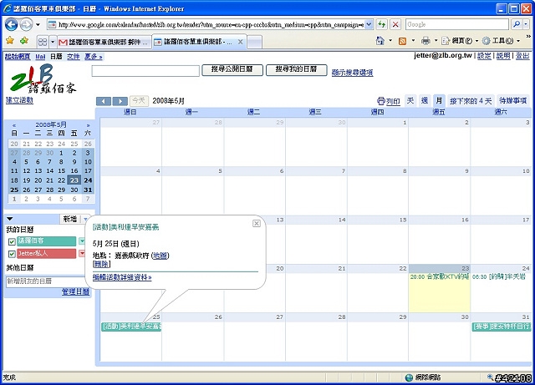Click the Quick Tabs grid icon
535x385 pixels.
[x=43, y=42]
